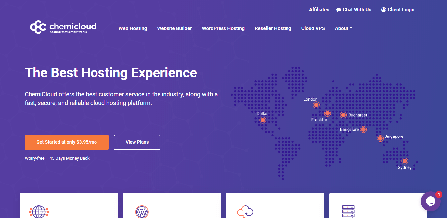
Task: Click the cloud sync icon
Action: click(x=245, y=212)
